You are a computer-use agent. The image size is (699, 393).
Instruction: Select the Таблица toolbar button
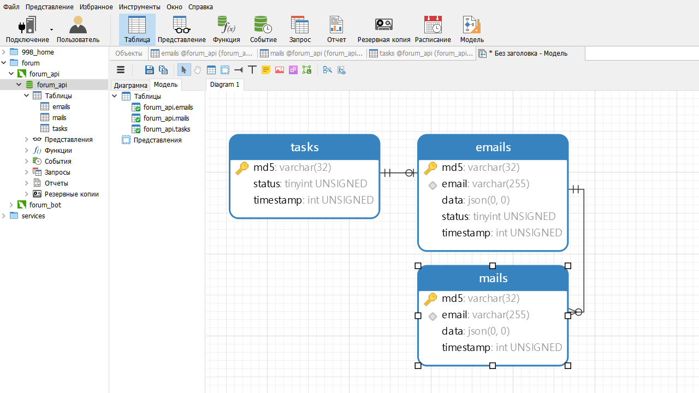pyautogui.click(x=137, y=29)
